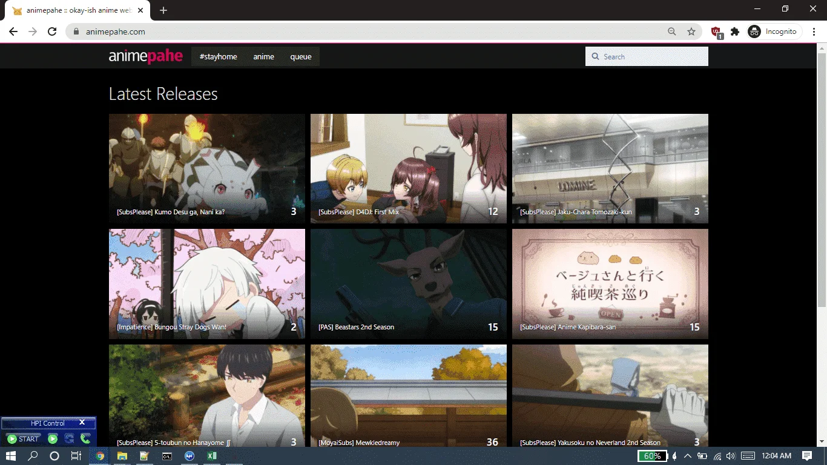Click the 60% battery indicator
Screen dimensions: 827x465
pyautogui.click(x=653, y=456)
